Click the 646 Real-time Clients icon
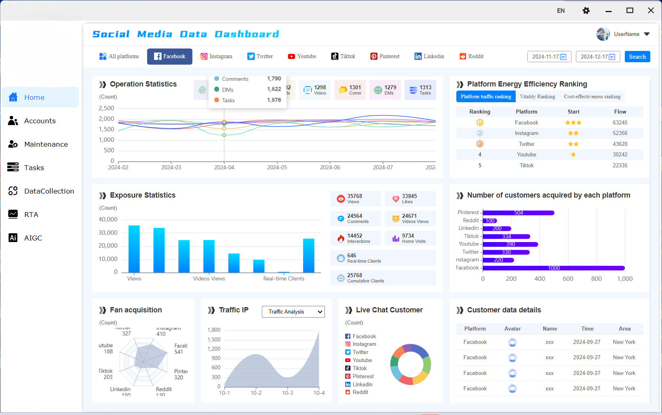 click(x=341, y=258)
